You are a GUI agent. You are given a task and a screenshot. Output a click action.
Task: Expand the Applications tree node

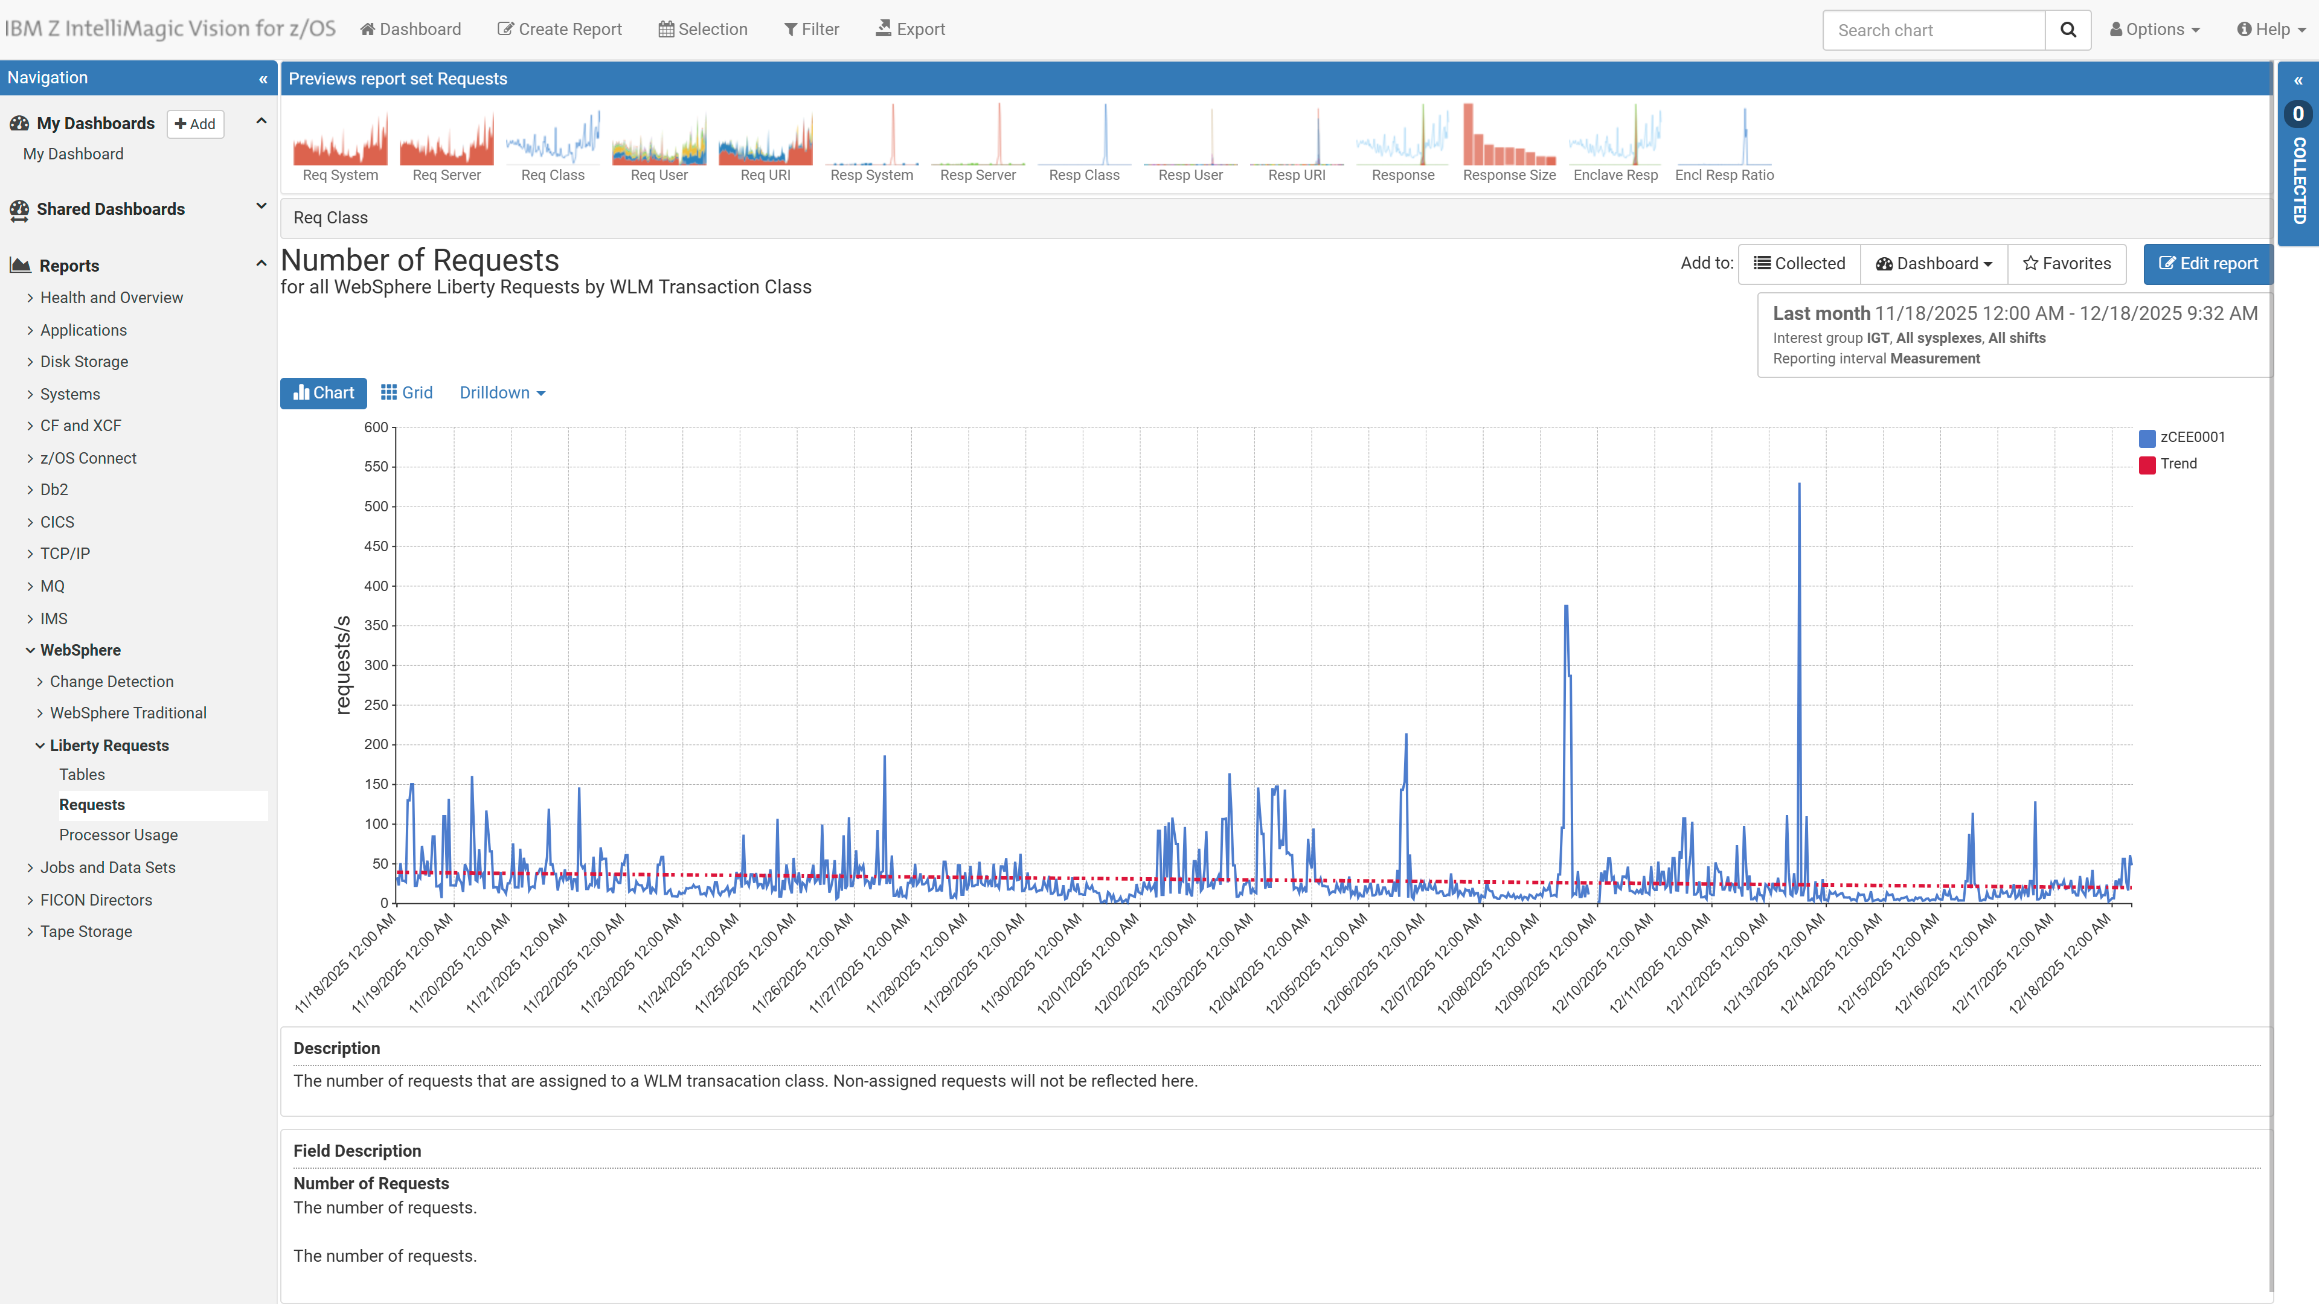tap(30, 330)
